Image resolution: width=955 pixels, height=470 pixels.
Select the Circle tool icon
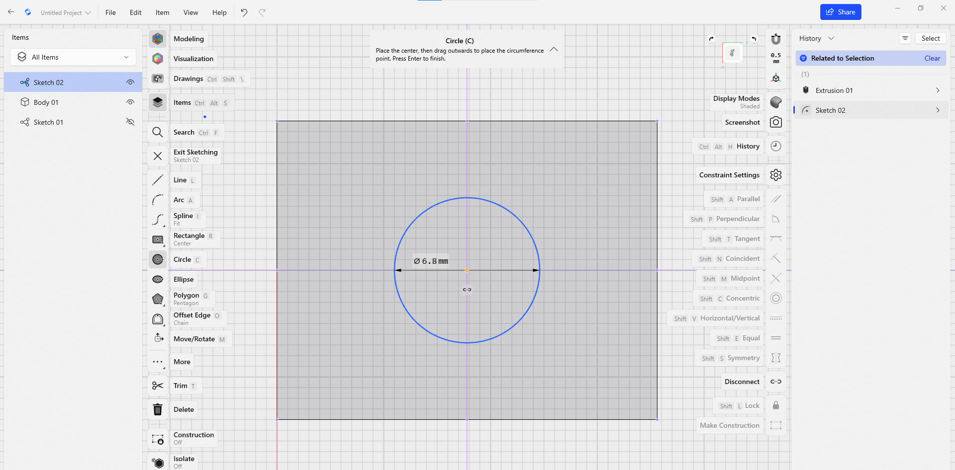click(158, 259)
